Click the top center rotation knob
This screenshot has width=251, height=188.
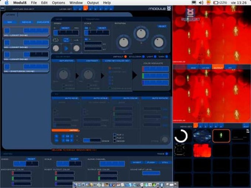pyautogui.click(x=141, y=34)
